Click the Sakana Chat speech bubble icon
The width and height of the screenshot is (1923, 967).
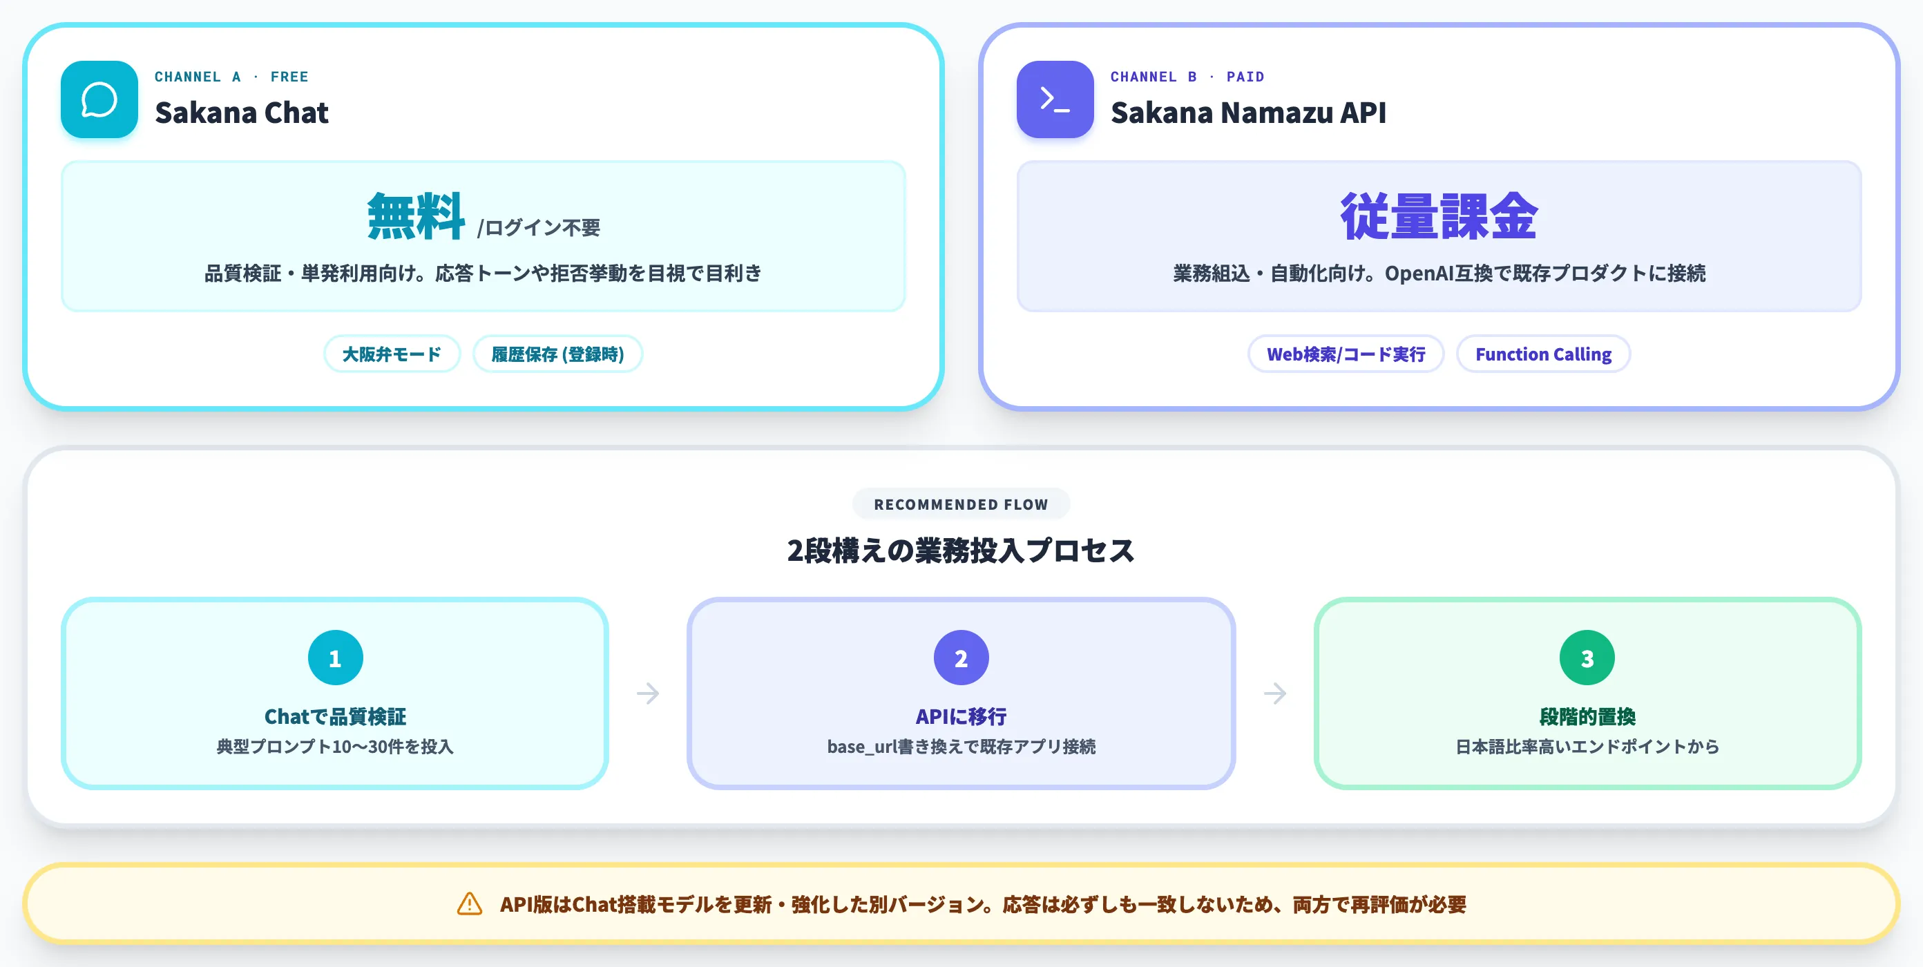coord(99,99)
